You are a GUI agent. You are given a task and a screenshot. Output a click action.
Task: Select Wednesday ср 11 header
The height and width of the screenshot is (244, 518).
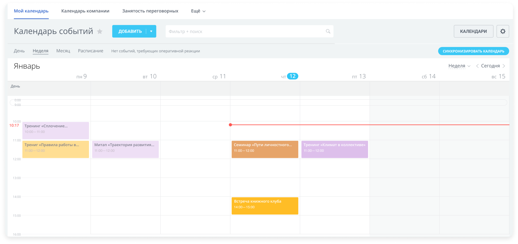219,76
